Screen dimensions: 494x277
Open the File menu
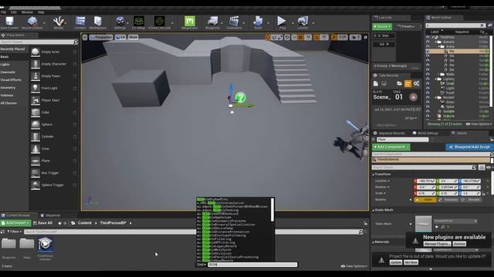pos(3,12)
